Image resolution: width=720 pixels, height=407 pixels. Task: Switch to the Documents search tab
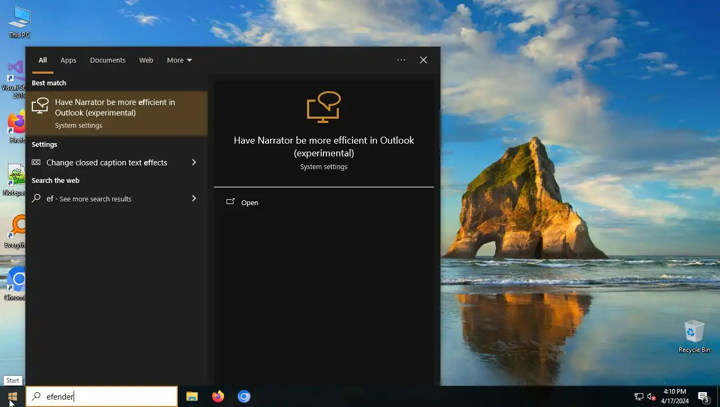click(x=107, y=60)
